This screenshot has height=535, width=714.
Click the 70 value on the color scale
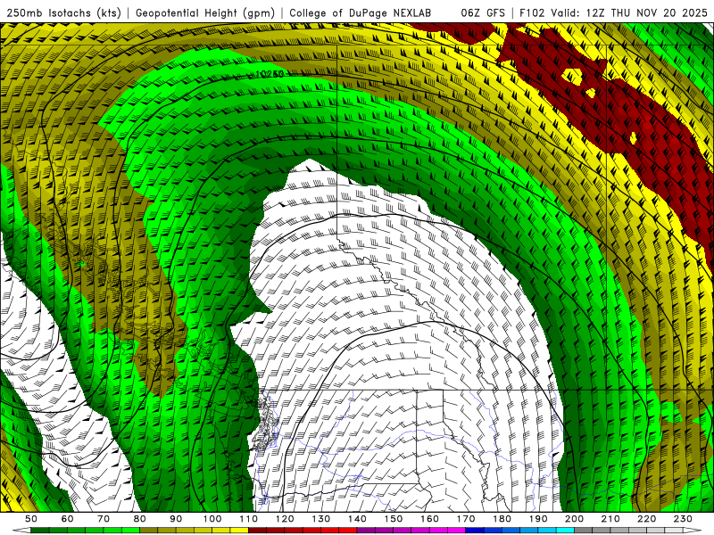click(104, 519)
